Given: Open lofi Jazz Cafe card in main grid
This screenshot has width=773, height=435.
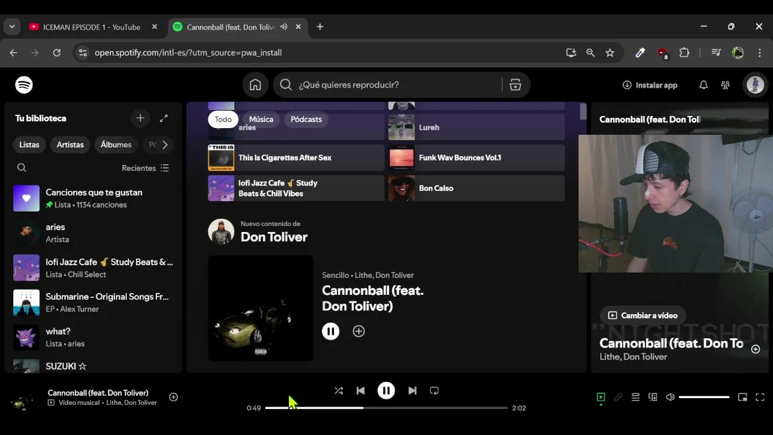Looking at the screenshot, I should pos(296,188).
